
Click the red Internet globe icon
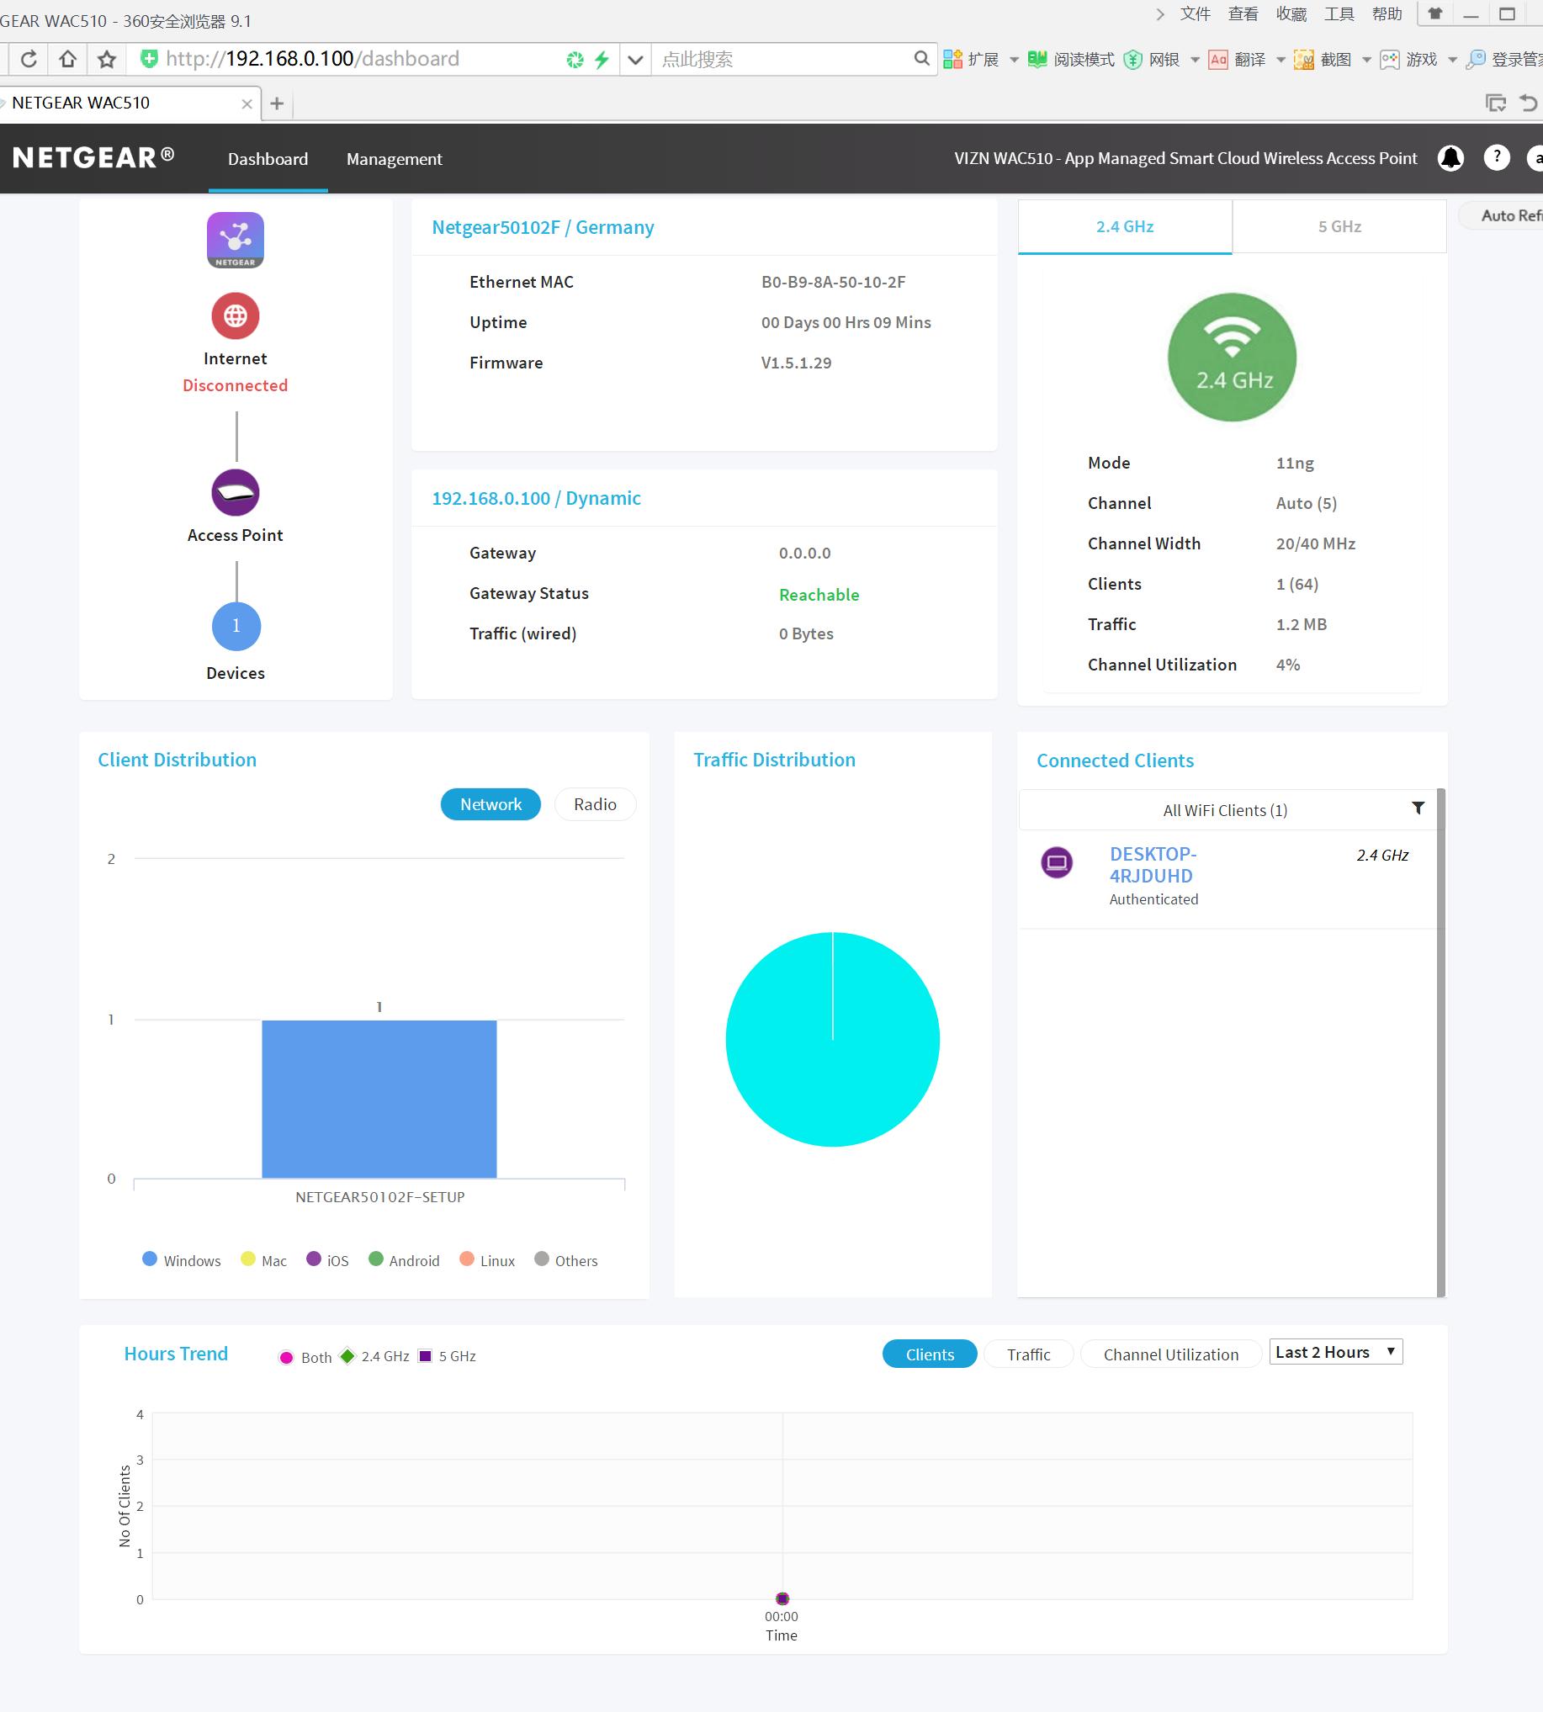pos(236,316)
